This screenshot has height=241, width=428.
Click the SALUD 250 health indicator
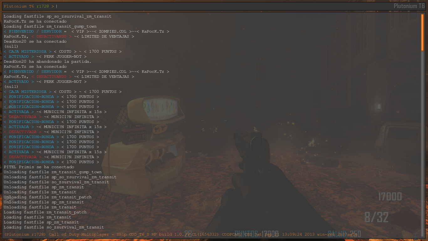(345, 234)
